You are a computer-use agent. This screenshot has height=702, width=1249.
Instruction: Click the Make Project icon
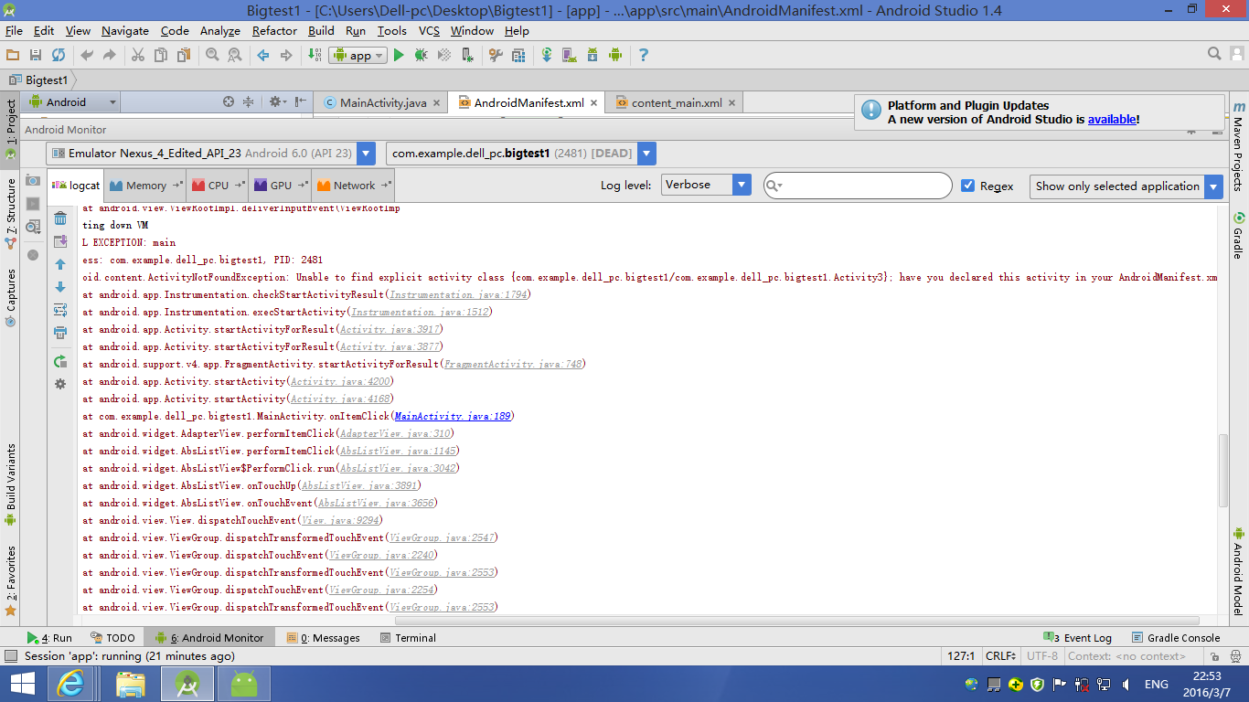pos(315,56)
